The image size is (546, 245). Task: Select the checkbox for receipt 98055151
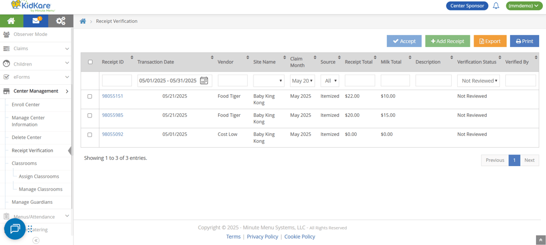pyautogui.click(x=90, y=96)
